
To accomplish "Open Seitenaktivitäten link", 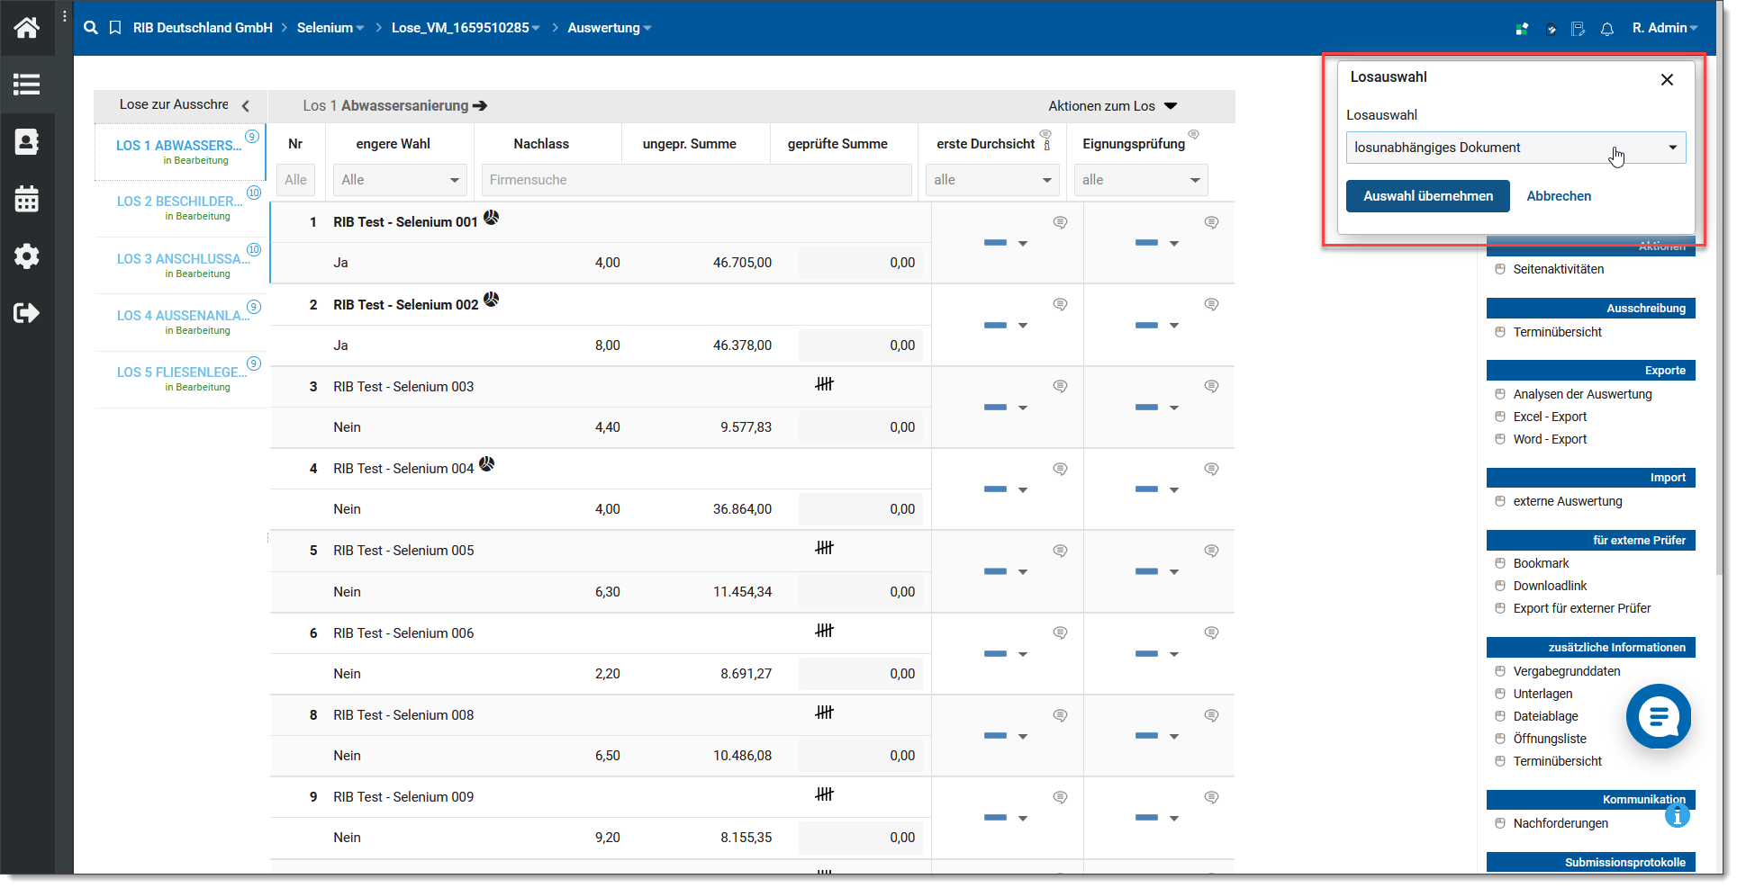I will (x=1558, y=269).
